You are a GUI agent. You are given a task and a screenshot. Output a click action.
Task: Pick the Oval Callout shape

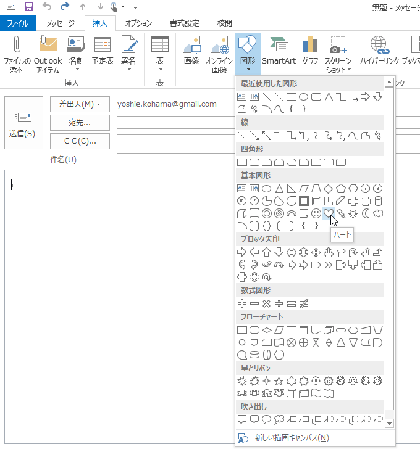click(267, 420)
